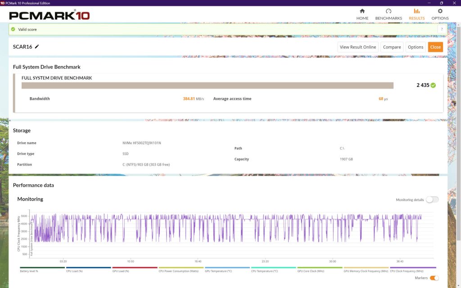Enable the Monitoring details switch
This screenshot has width=461, height=288.
tap(432, 199)
